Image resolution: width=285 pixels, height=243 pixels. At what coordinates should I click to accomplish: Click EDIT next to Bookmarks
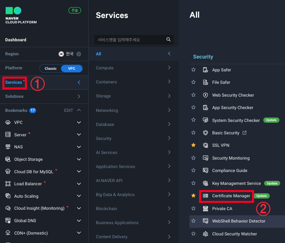point(69,110)
